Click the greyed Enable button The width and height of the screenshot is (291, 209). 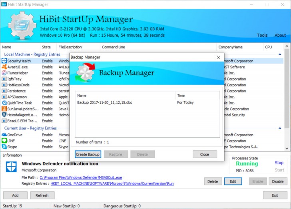[258, 181]
